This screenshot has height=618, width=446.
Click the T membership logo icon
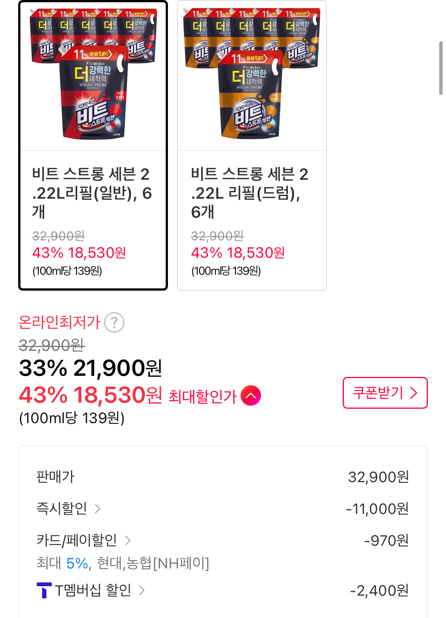(44, 590)
